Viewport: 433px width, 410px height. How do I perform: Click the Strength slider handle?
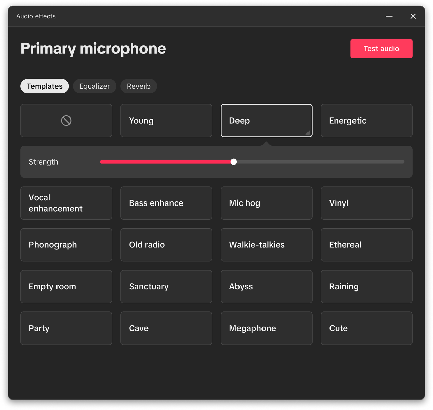click(x=234, y=162)
